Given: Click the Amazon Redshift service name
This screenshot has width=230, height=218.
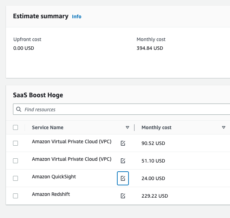Looking at the screenshot, I should [x=51, y=194].
